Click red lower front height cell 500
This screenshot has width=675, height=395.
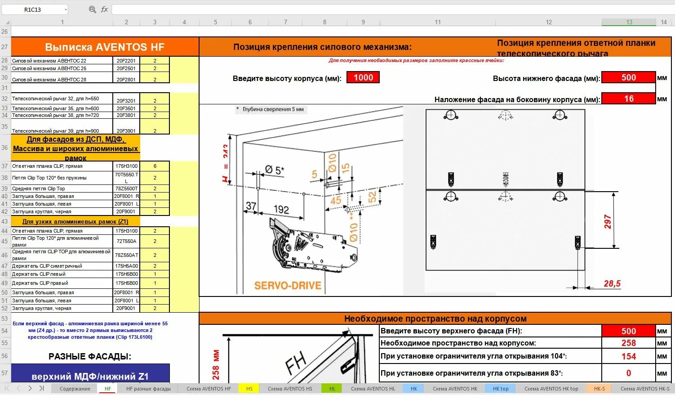click(x=628, y=77)
